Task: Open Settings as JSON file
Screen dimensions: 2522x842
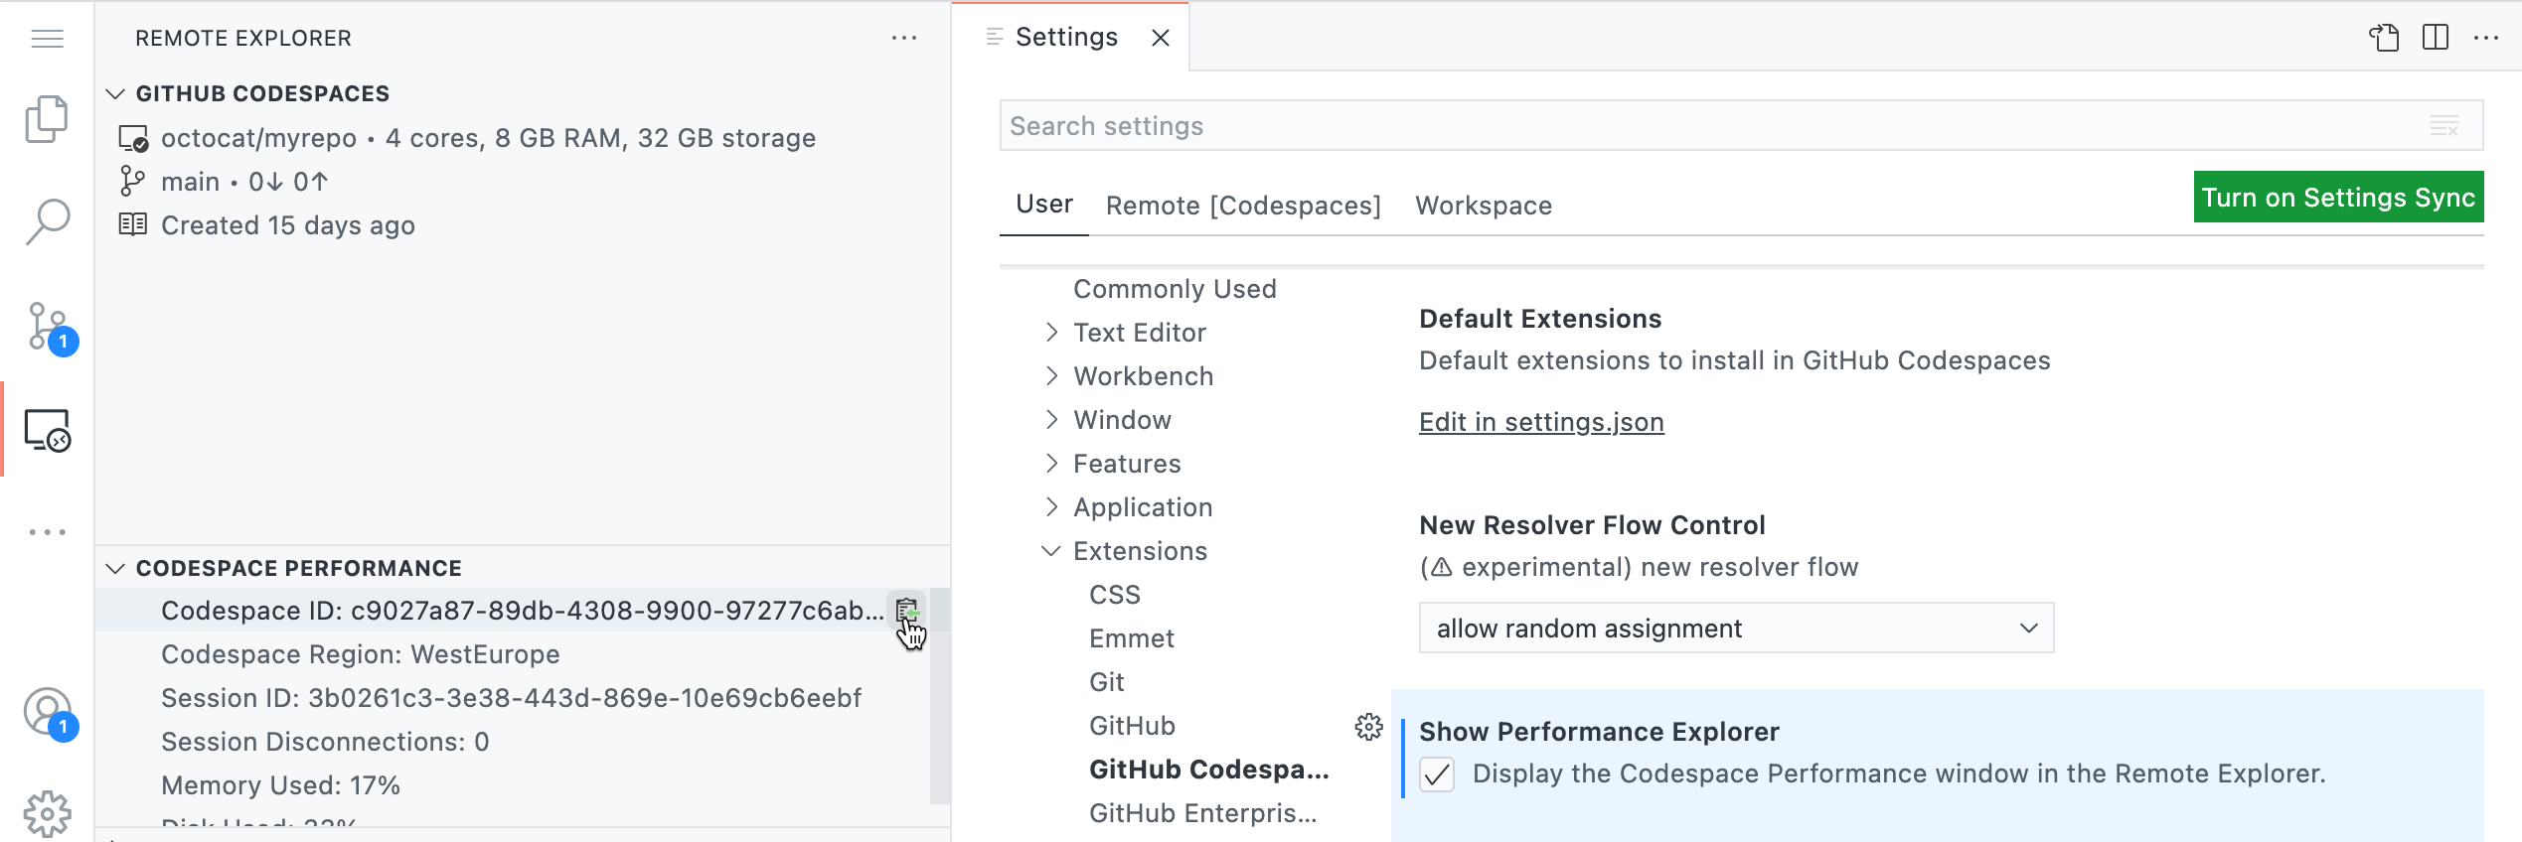Action: [x=2383, y=38]
